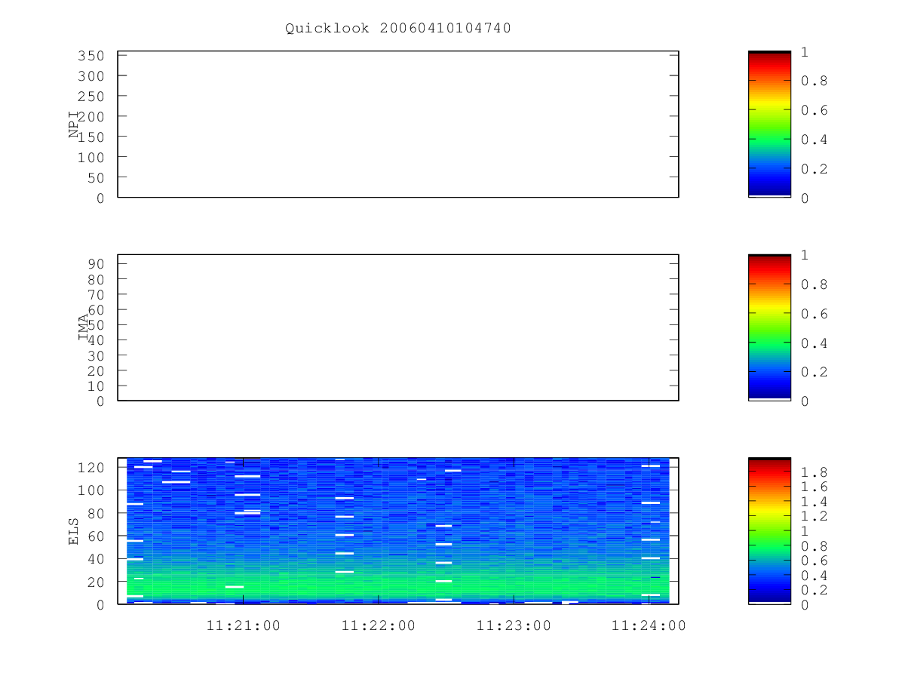The width and height of the screenshot is (905, 679).
Task: Select the ELS axis label
Action: tap(73, 531)
